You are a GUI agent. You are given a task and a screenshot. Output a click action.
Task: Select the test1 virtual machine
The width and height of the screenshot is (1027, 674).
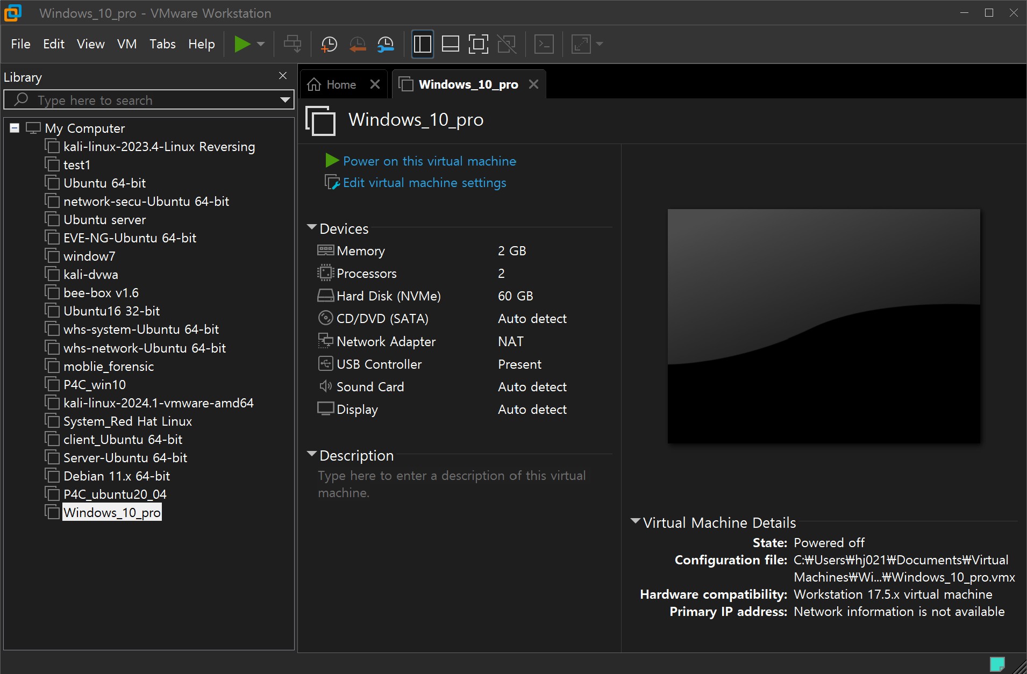click(x=77, y=164)
